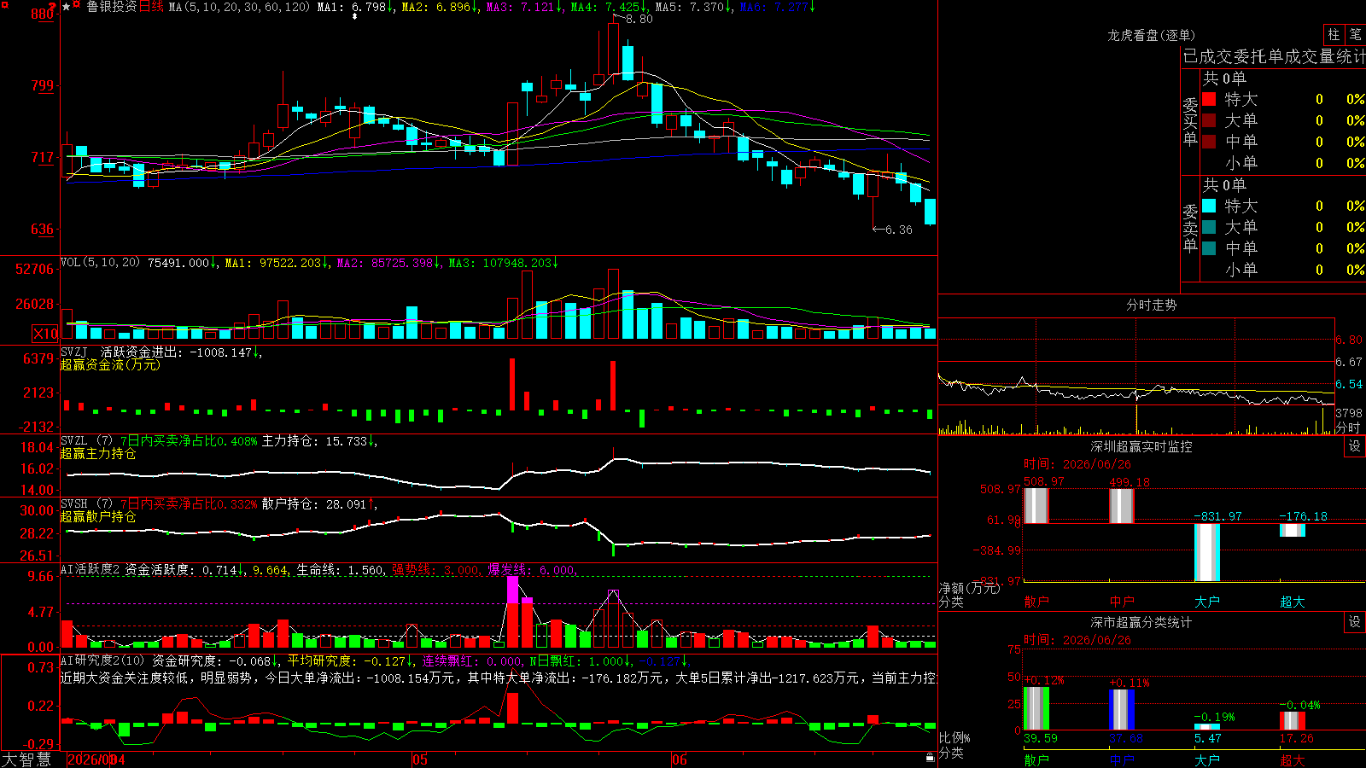Click the 深圳超赢实时监控 panel title

pyautogui.click(x=1141, y=446)
